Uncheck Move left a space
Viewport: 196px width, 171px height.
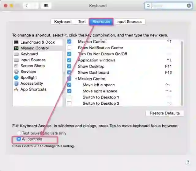pos(69,85)
